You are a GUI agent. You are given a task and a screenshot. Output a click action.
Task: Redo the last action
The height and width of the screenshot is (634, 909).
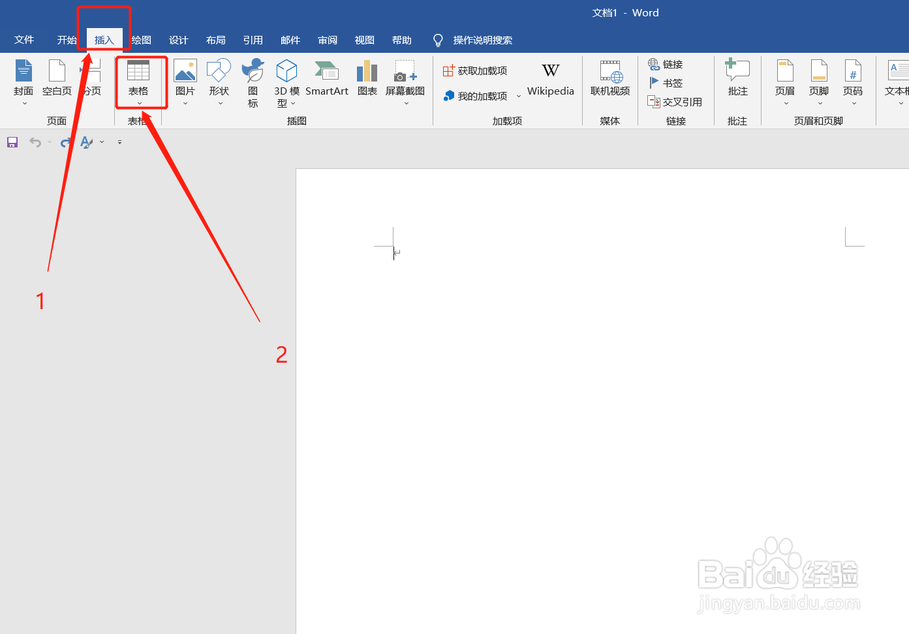[65, 142]
